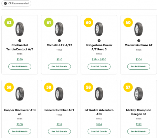Click the 58 score badge on General Grabber card
This screenshot has height=138, width=157.
[49, 87]
